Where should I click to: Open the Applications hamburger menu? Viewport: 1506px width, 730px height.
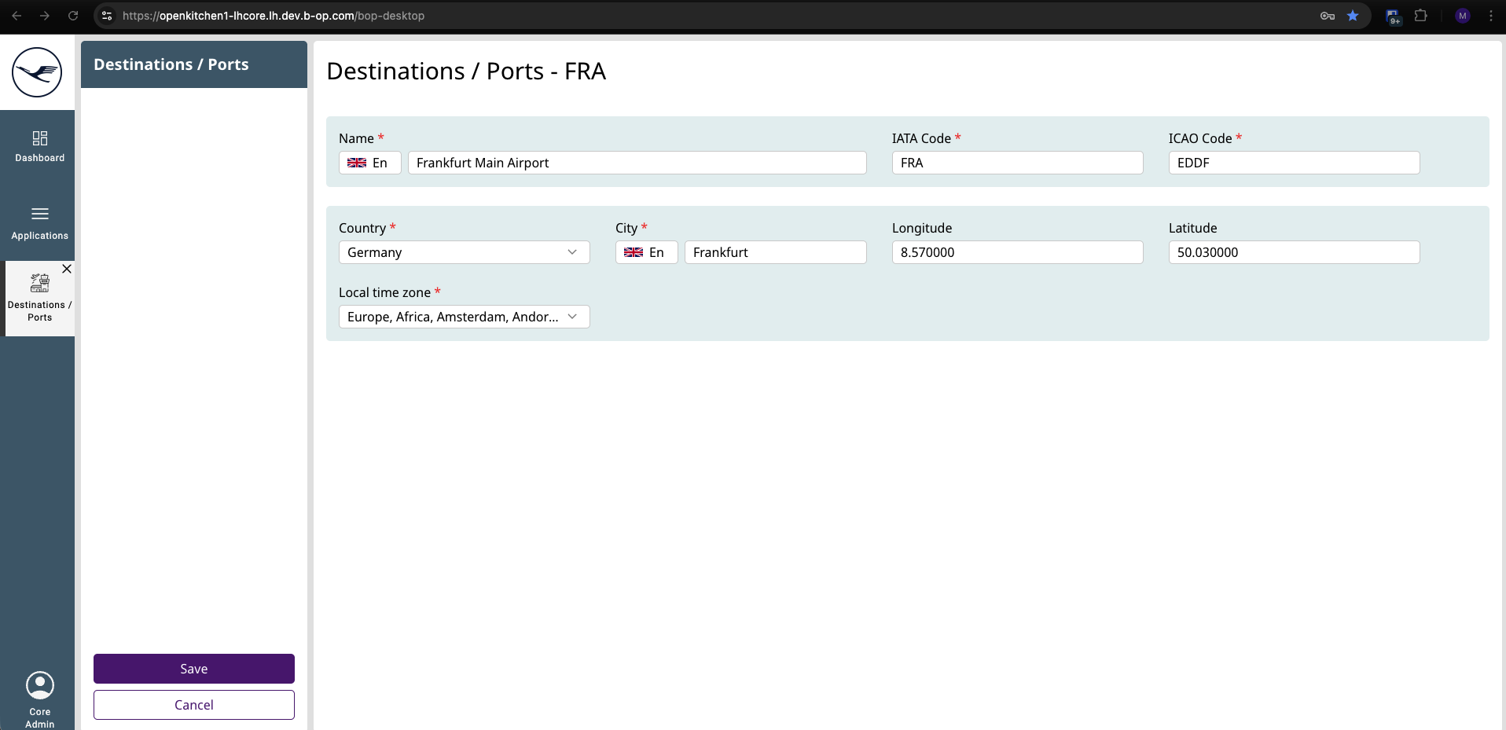[x=39, y=223]
